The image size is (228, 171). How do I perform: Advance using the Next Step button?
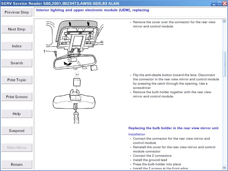tap(17, 29)
